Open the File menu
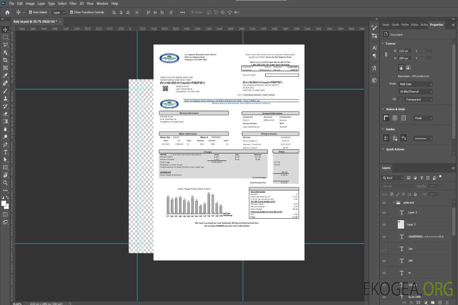Viewport: 458px width, 305px height. point(12,3)
